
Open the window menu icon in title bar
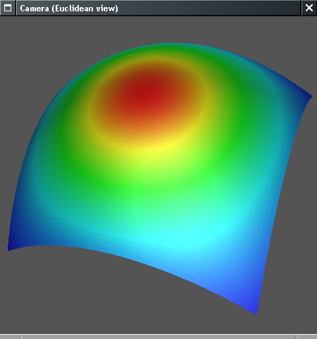[8, 8]
